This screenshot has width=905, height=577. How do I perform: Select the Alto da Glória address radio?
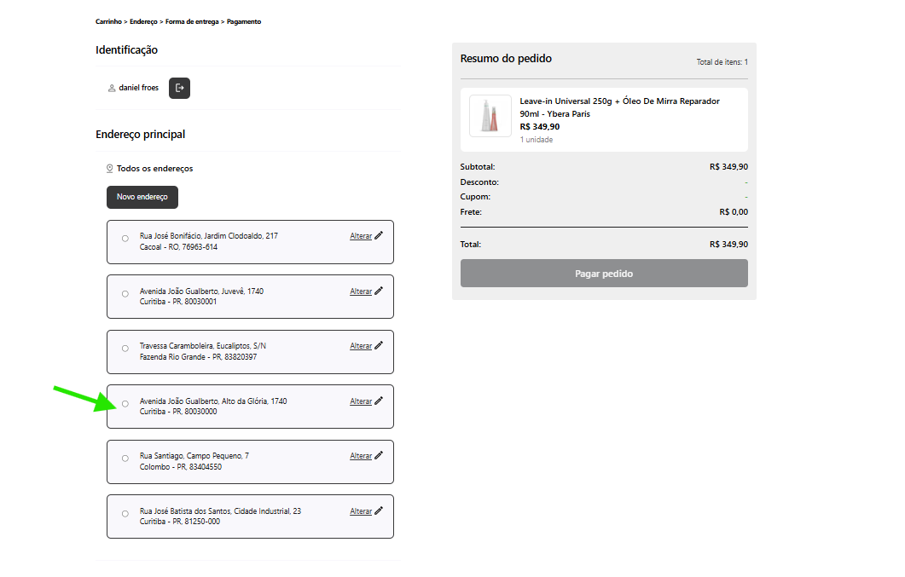(125, 404)
